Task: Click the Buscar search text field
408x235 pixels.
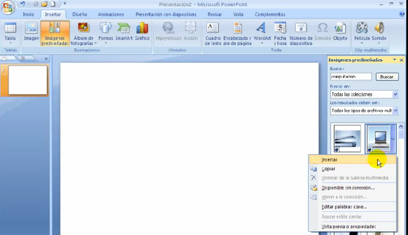Action: [x=351, y=77]
